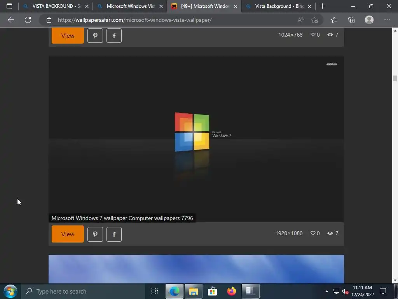
Task: Open the Favorites list icon
Action: [x=334, y=20]
